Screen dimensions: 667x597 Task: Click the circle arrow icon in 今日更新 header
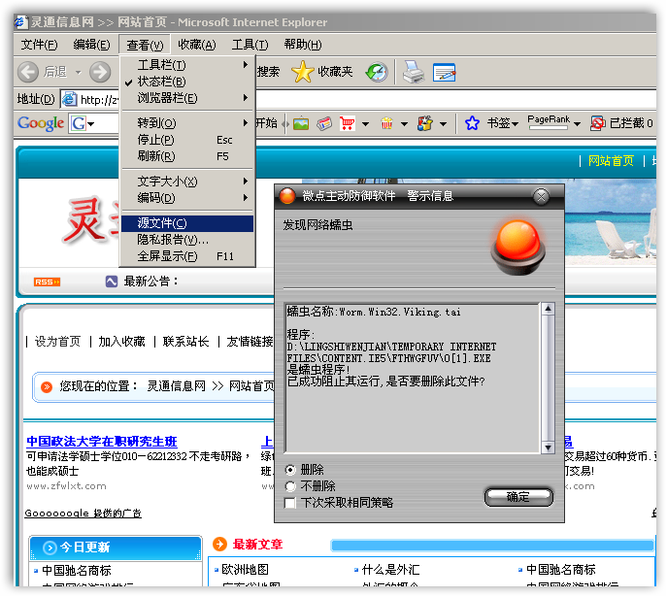[50, 547]
